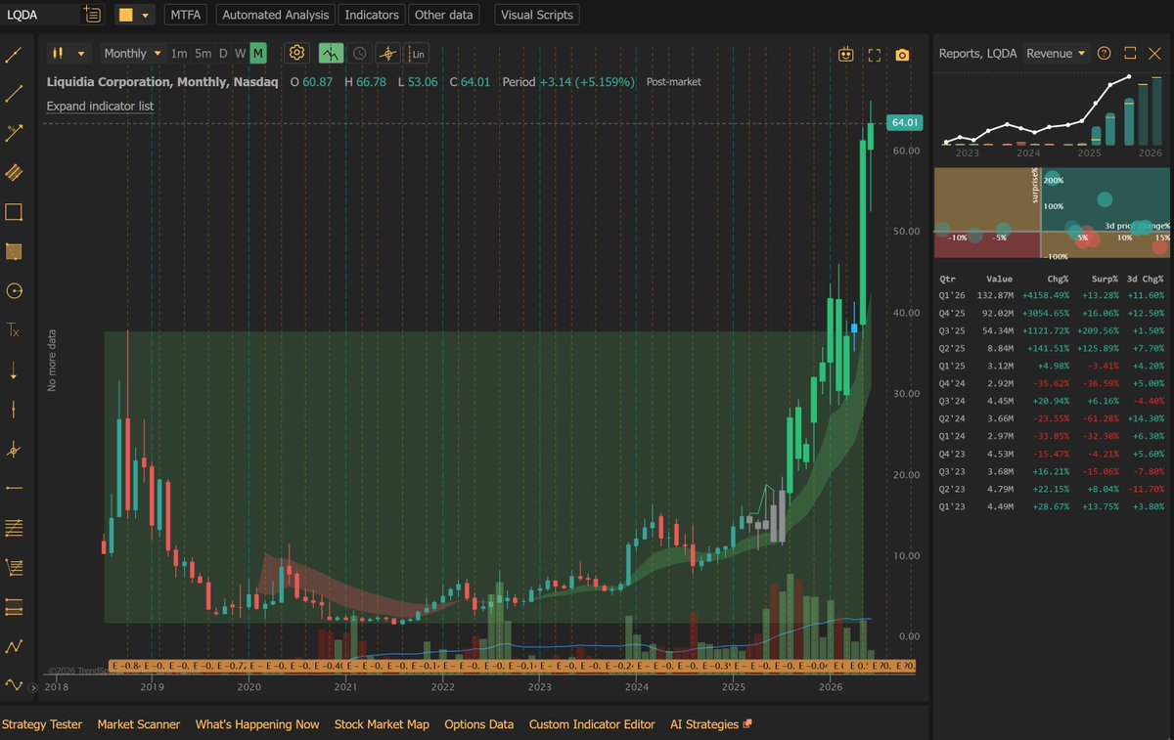Open the Revenue report type dropdown

pos(1056,54)
